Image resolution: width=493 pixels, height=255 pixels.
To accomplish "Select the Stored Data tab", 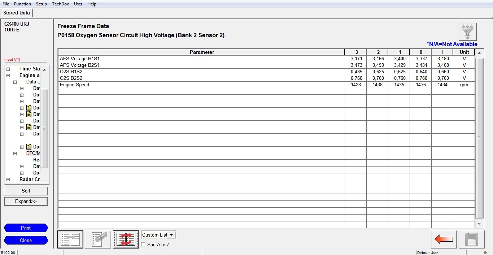I will coord(17,13).
